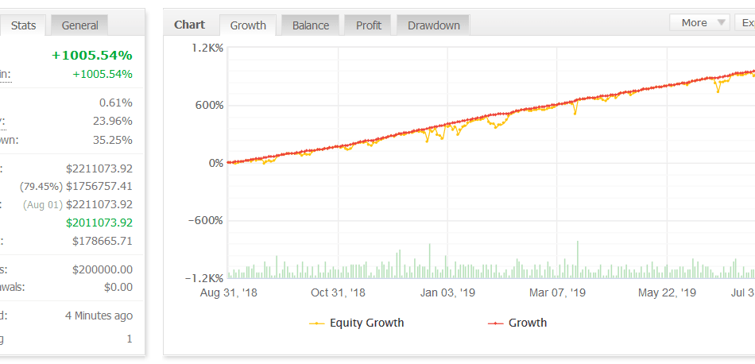Click the red Growth legend line marker
The width and height of the screenshot is (755, 364).
496,323
